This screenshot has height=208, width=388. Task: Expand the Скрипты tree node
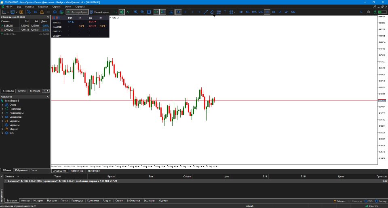[2, 121]
